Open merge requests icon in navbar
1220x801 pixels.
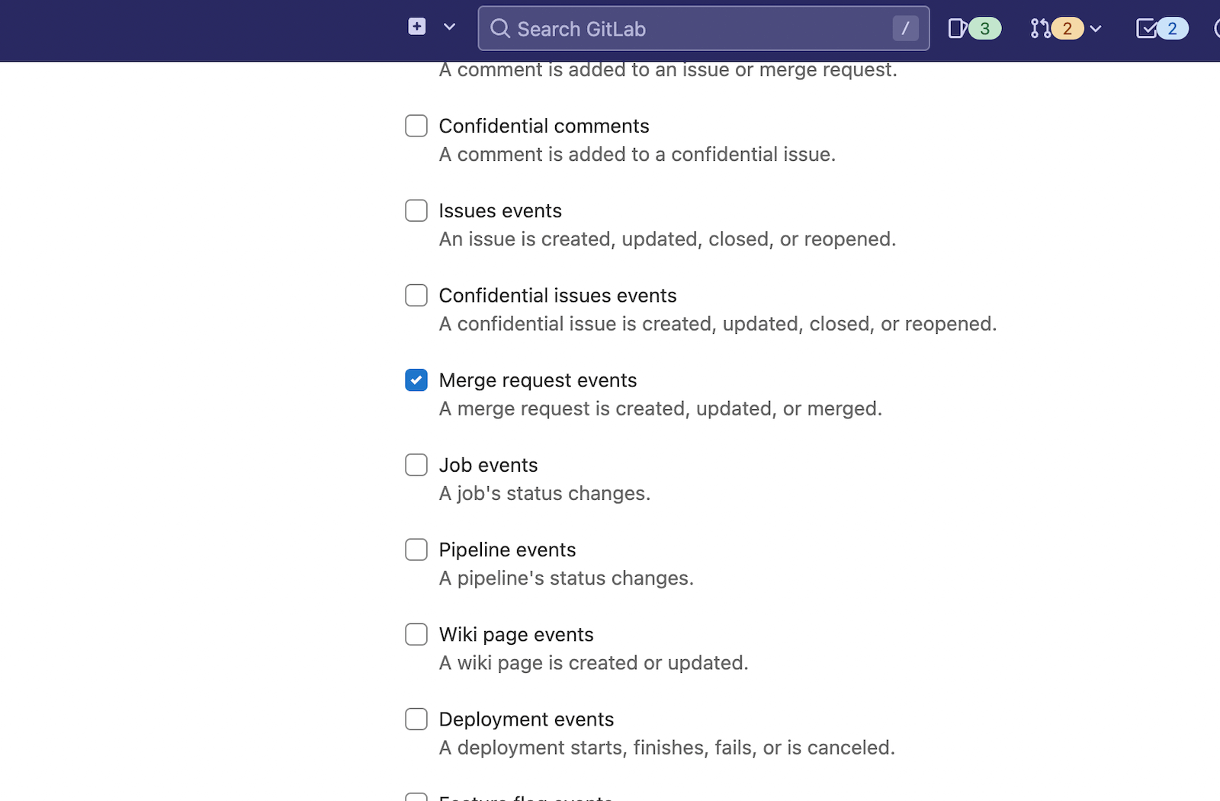pyautogui.click(x=1039, y=29)
